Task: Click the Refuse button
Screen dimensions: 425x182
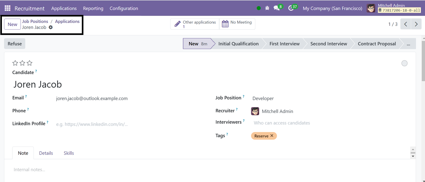Action: coord(15,44)
